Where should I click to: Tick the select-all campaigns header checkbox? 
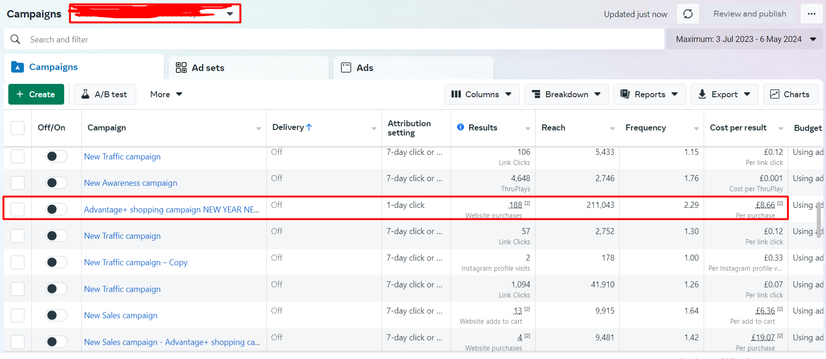pyautogui.click(x=18, y=128)
